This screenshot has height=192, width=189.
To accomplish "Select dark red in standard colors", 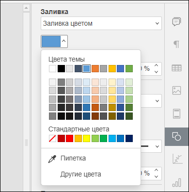I will (x=61, y=139).
